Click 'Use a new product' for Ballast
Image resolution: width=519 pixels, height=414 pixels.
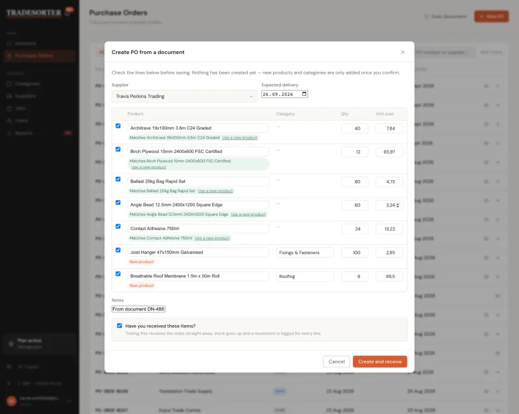click(x=215, y=190)
